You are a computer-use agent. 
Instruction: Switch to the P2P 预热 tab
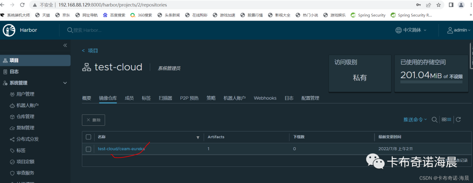(190, 98)
